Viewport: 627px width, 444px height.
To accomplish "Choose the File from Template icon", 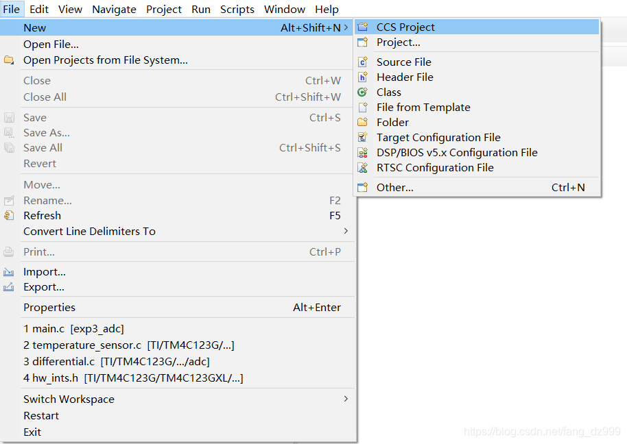I will point(363,108).
